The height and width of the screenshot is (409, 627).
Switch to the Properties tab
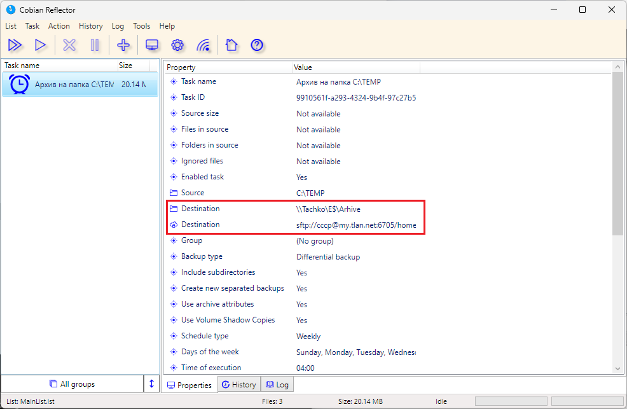pyautogui.click(x=189, y=385)
